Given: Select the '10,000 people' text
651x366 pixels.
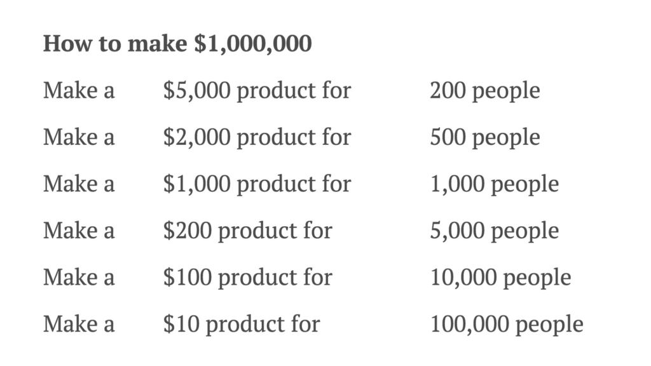Looking at the screenshot, I should tap(501, 278).
